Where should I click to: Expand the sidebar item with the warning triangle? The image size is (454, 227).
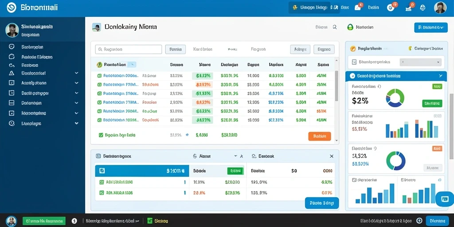pos(76,73)
